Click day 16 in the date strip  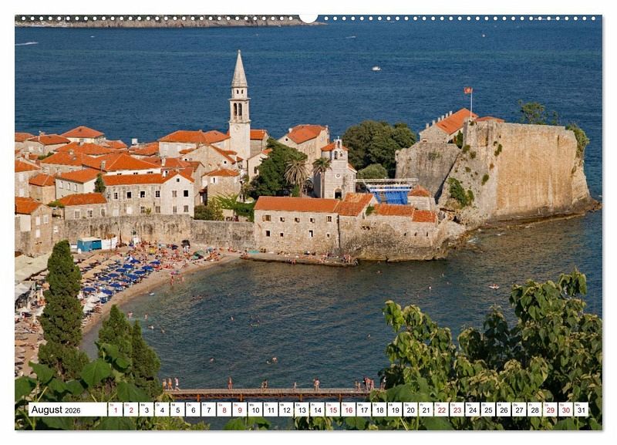coord(348,410)
